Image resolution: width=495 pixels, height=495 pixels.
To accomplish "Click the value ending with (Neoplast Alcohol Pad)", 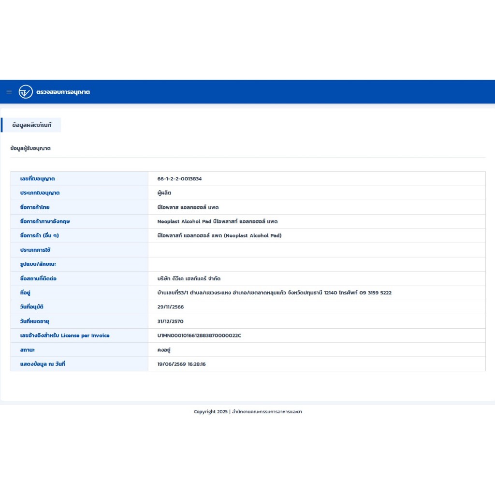I will [x=219, y=235].
